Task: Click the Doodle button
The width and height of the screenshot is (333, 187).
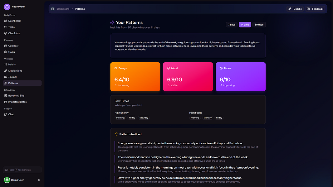Action: (295, 9)
